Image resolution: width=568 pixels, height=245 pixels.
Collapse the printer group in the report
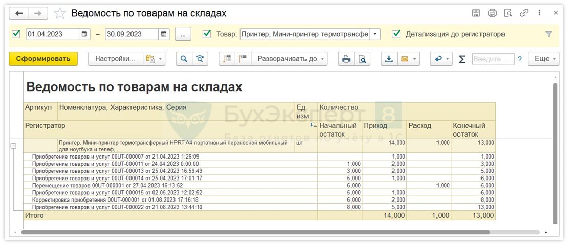pyautogui.click(x=14, y=146)
